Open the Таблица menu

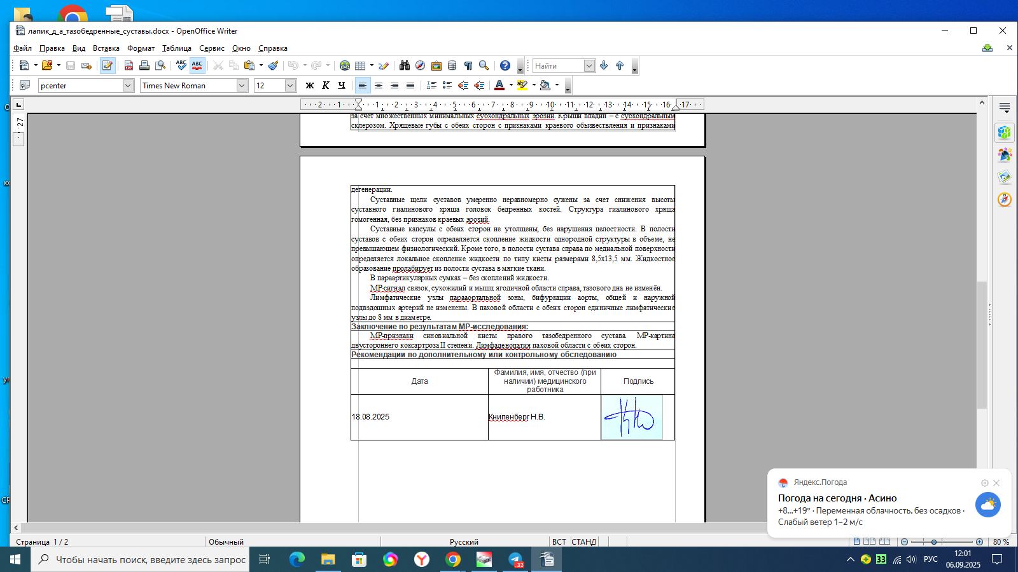[x=176, y=48]
